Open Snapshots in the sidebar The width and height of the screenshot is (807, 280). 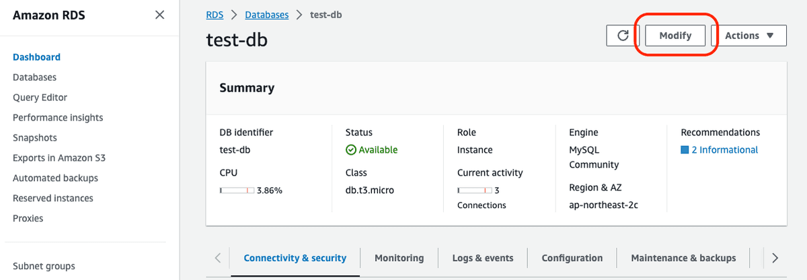pos(35,138)
